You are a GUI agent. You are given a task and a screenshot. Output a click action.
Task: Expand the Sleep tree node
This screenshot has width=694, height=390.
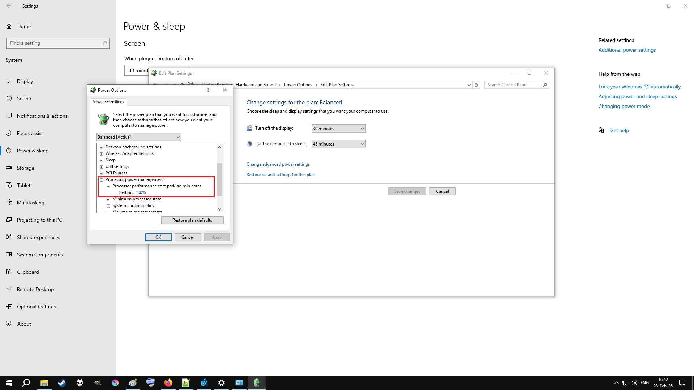pos(102,160)
